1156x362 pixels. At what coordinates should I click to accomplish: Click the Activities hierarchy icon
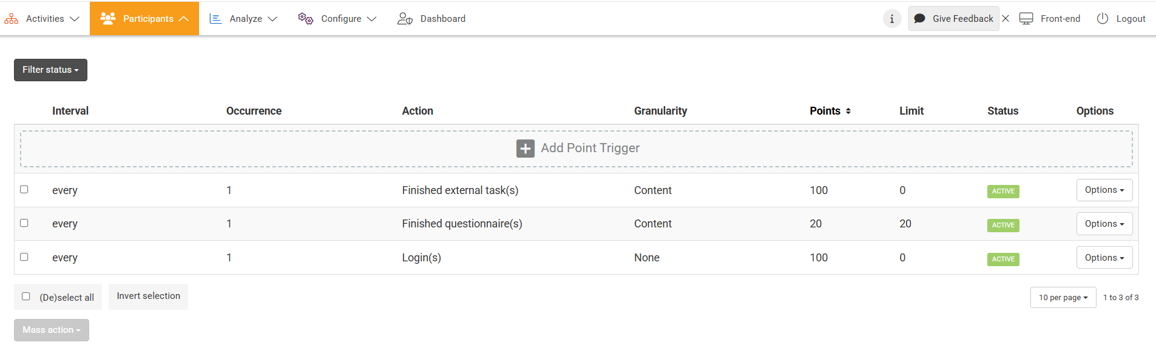[12, 19]
